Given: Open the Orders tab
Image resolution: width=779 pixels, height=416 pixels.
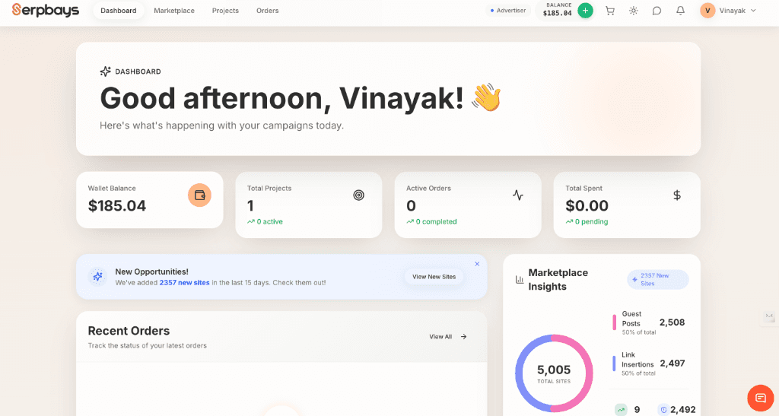Looking at the screenshot, I should [x=268, y=11].
